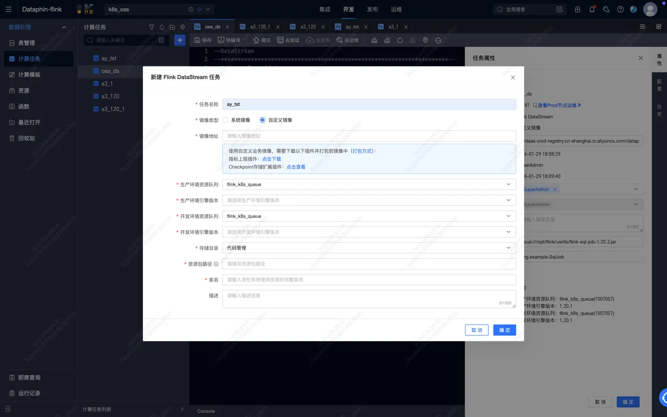667x417 pixels.
Task: Open the 打包方式 link
Action: [362, 151]
